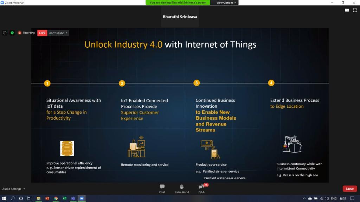360x202 pixels.
Task: Open the live on YouTube dropdown
Action: [58, 33]
